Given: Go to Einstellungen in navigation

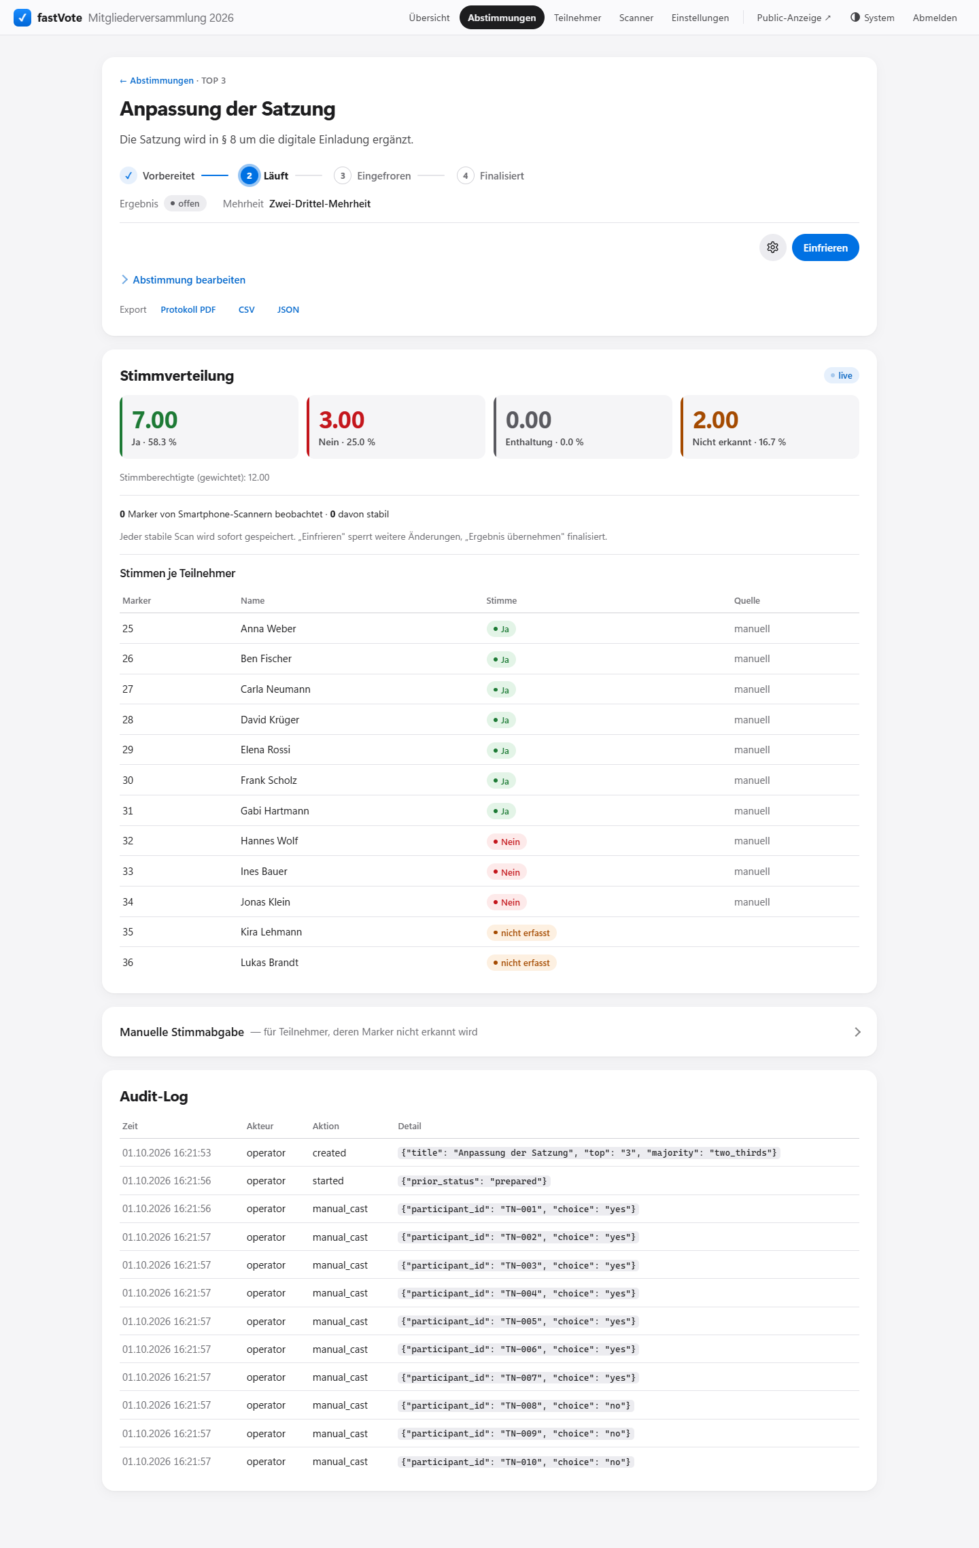Looking at the screenshot, I should tap(700, 18).
